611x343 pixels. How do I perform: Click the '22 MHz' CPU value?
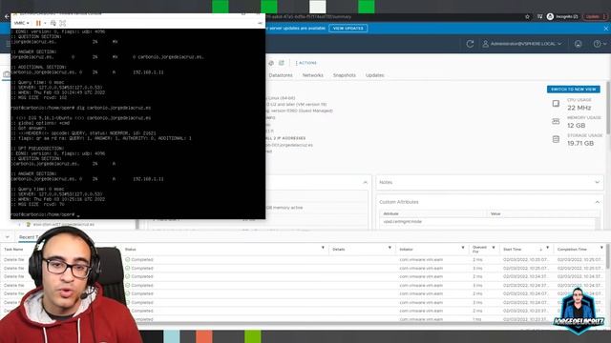[x=579, y=108]
